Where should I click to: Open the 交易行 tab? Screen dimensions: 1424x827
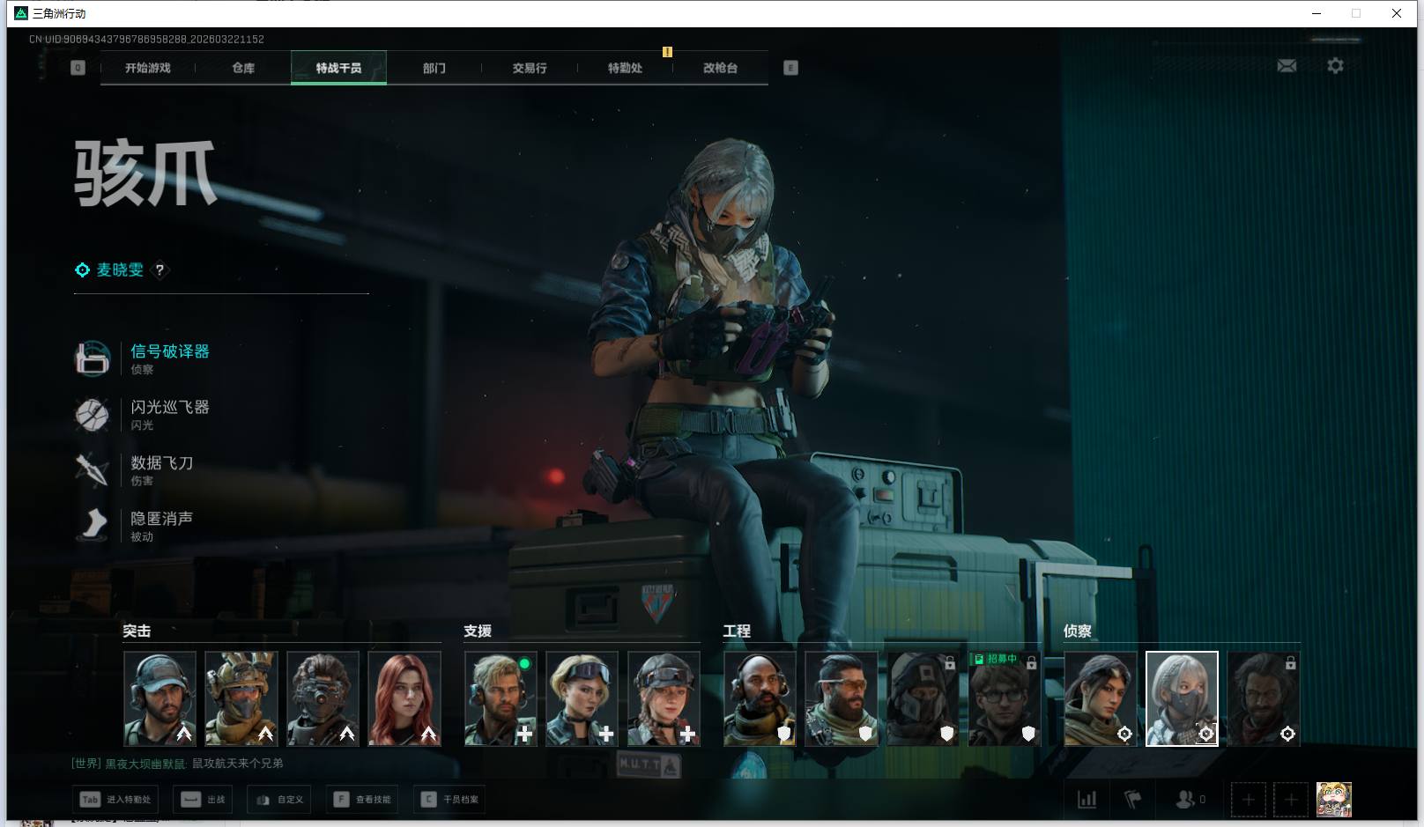tap(530, 68)
